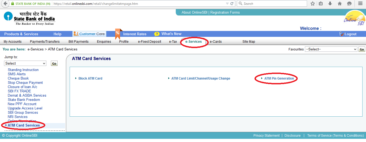Open the SBI FX TRADE link
This screenshot has height=142, width=366.
(19, 91)
